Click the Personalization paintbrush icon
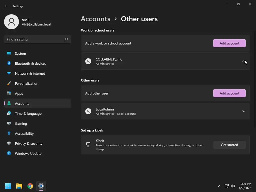The height and width of the screenshot is (192, 256). pos(9,83)
